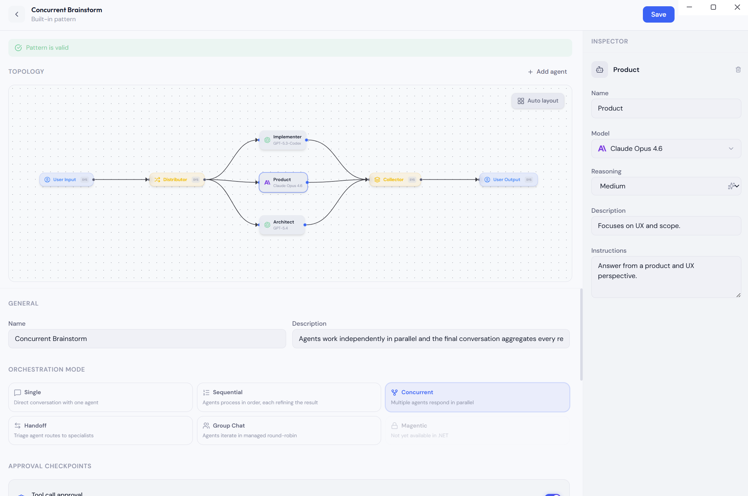Image resolution: width=748 pixels, height=496 pixels.
Task: Click 'GPT-5.3-Codex' label under Implementer
Action: 287,143
